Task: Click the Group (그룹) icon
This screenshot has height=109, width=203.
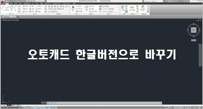Action: click(123, 8)
